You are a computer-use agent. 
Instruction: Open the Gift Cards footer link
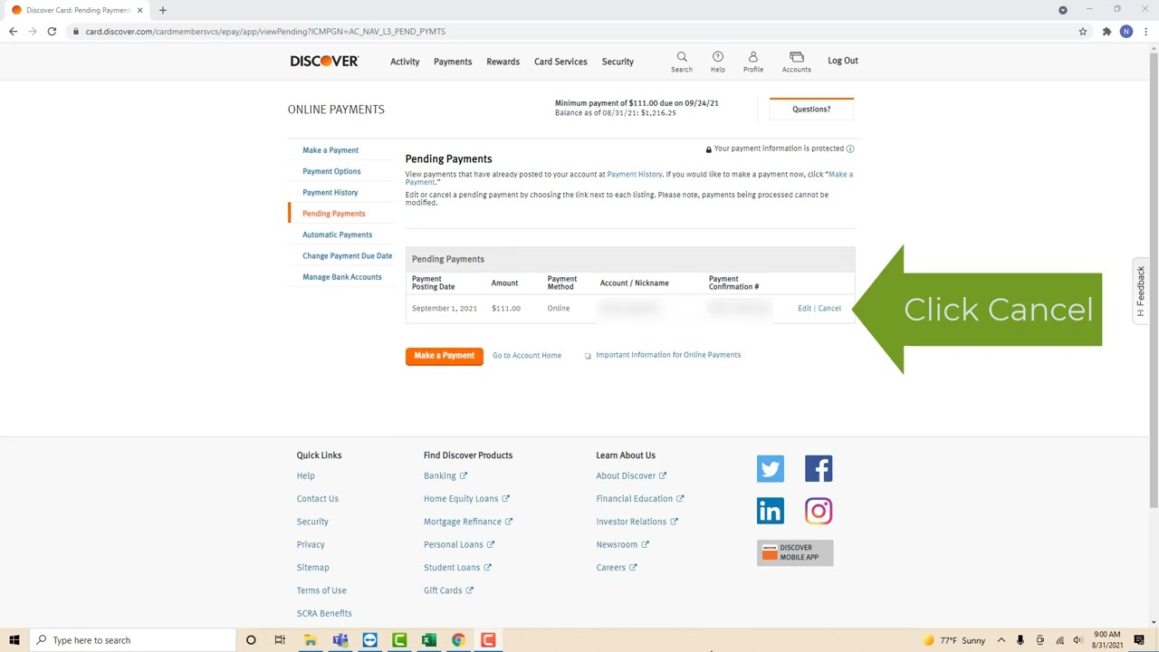pos(448,590)
